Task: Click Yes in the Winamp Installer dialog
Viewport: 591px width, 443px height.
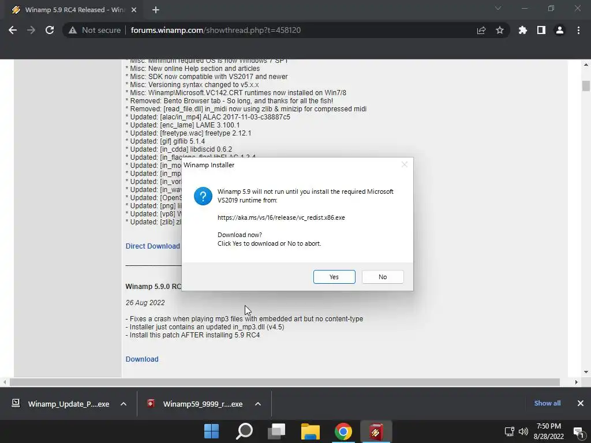Action: pos(334,277)
